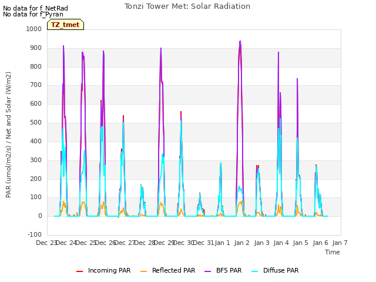Click y-axis tick label -100
The width and height of the screenshot is (376, 282).
[x=35, y=234]
